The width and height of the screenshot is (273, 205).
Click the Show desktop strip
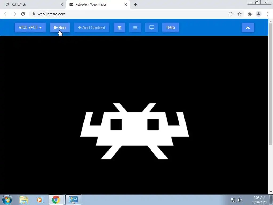[x=271, y=200]
